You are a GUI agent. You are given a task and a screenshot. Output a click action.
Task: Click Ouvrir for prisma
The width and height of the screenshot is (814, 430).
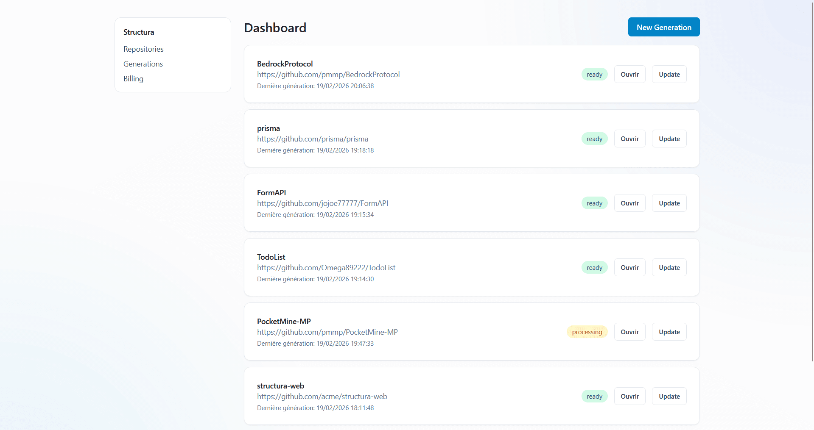coord(629,139)
